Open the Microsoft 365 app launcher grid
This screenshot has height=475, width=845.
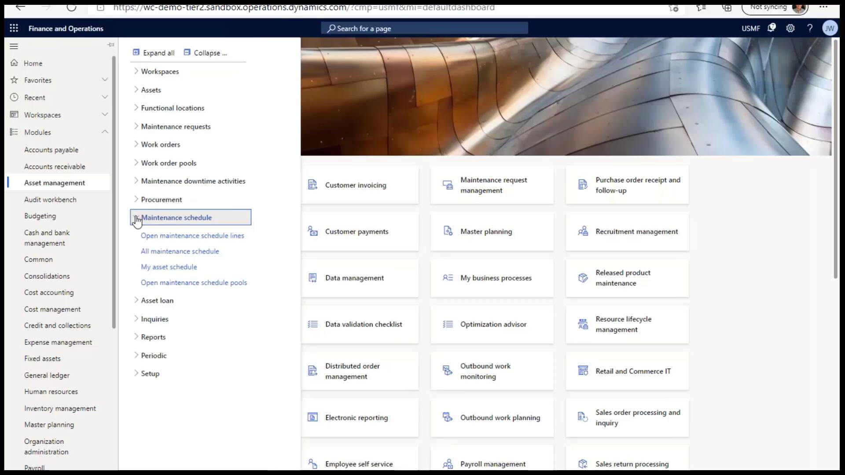(14, 28)
